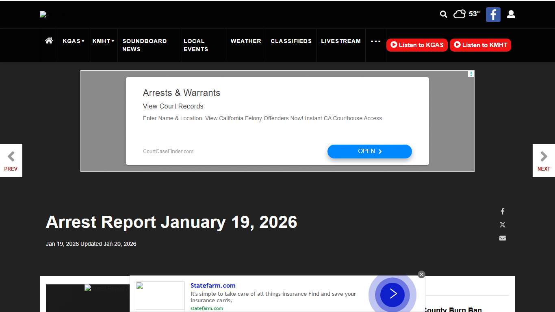
Task: Click the blue OPEN progress-style button
Action: click(369, 151)
